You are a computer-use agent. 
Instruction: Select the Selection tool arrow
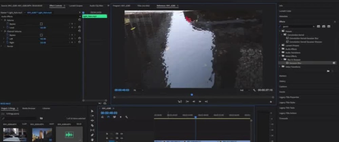click(92, 111)
